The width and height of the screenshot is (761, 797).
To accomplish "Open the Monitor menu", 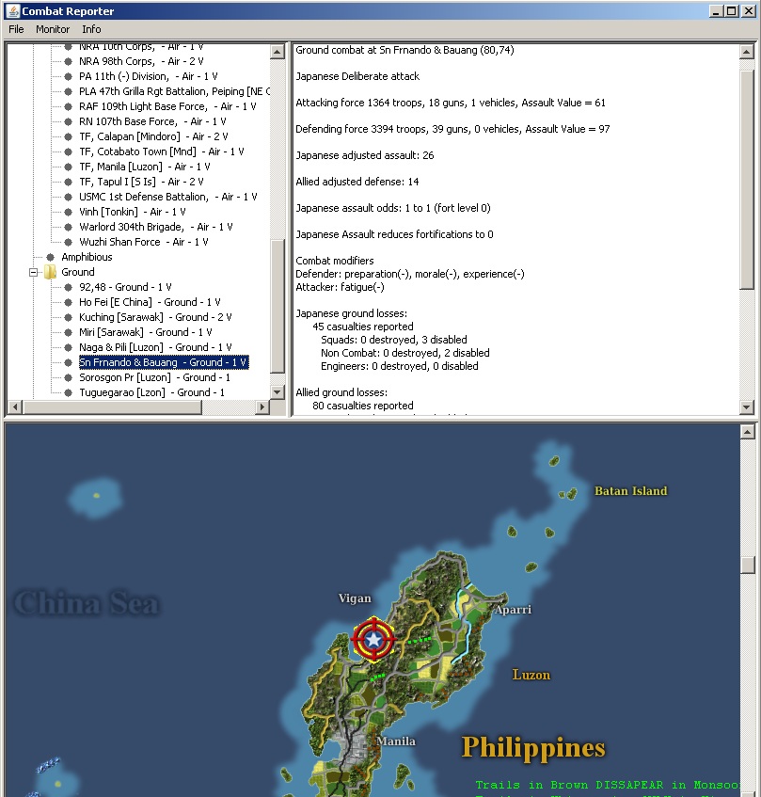I will pos(53,29).
